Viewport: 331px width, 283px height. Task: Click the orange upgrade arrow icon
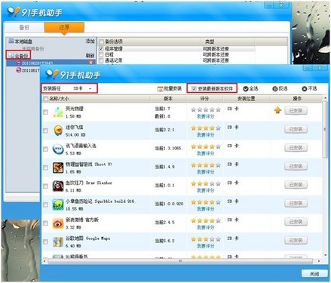277,110
